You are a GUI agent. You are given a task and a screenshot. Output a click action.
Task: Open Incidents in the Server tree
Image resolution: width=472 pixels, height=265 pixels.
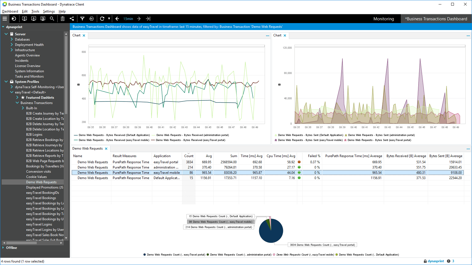pos(22,61)
